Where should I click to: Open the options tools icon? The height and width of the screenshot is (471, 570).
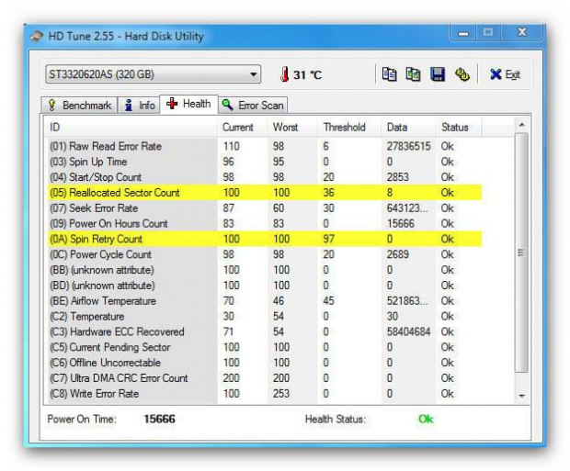(x=462, y=74)
